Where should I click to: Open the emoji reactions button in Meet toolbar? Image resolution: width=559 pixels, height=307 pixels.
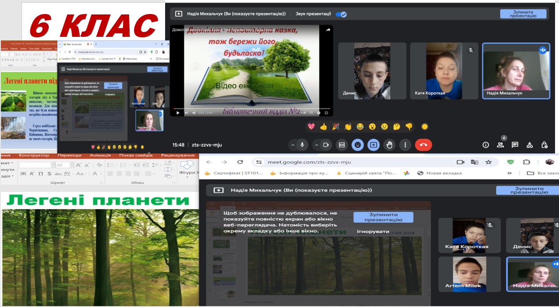pos(357,145)
